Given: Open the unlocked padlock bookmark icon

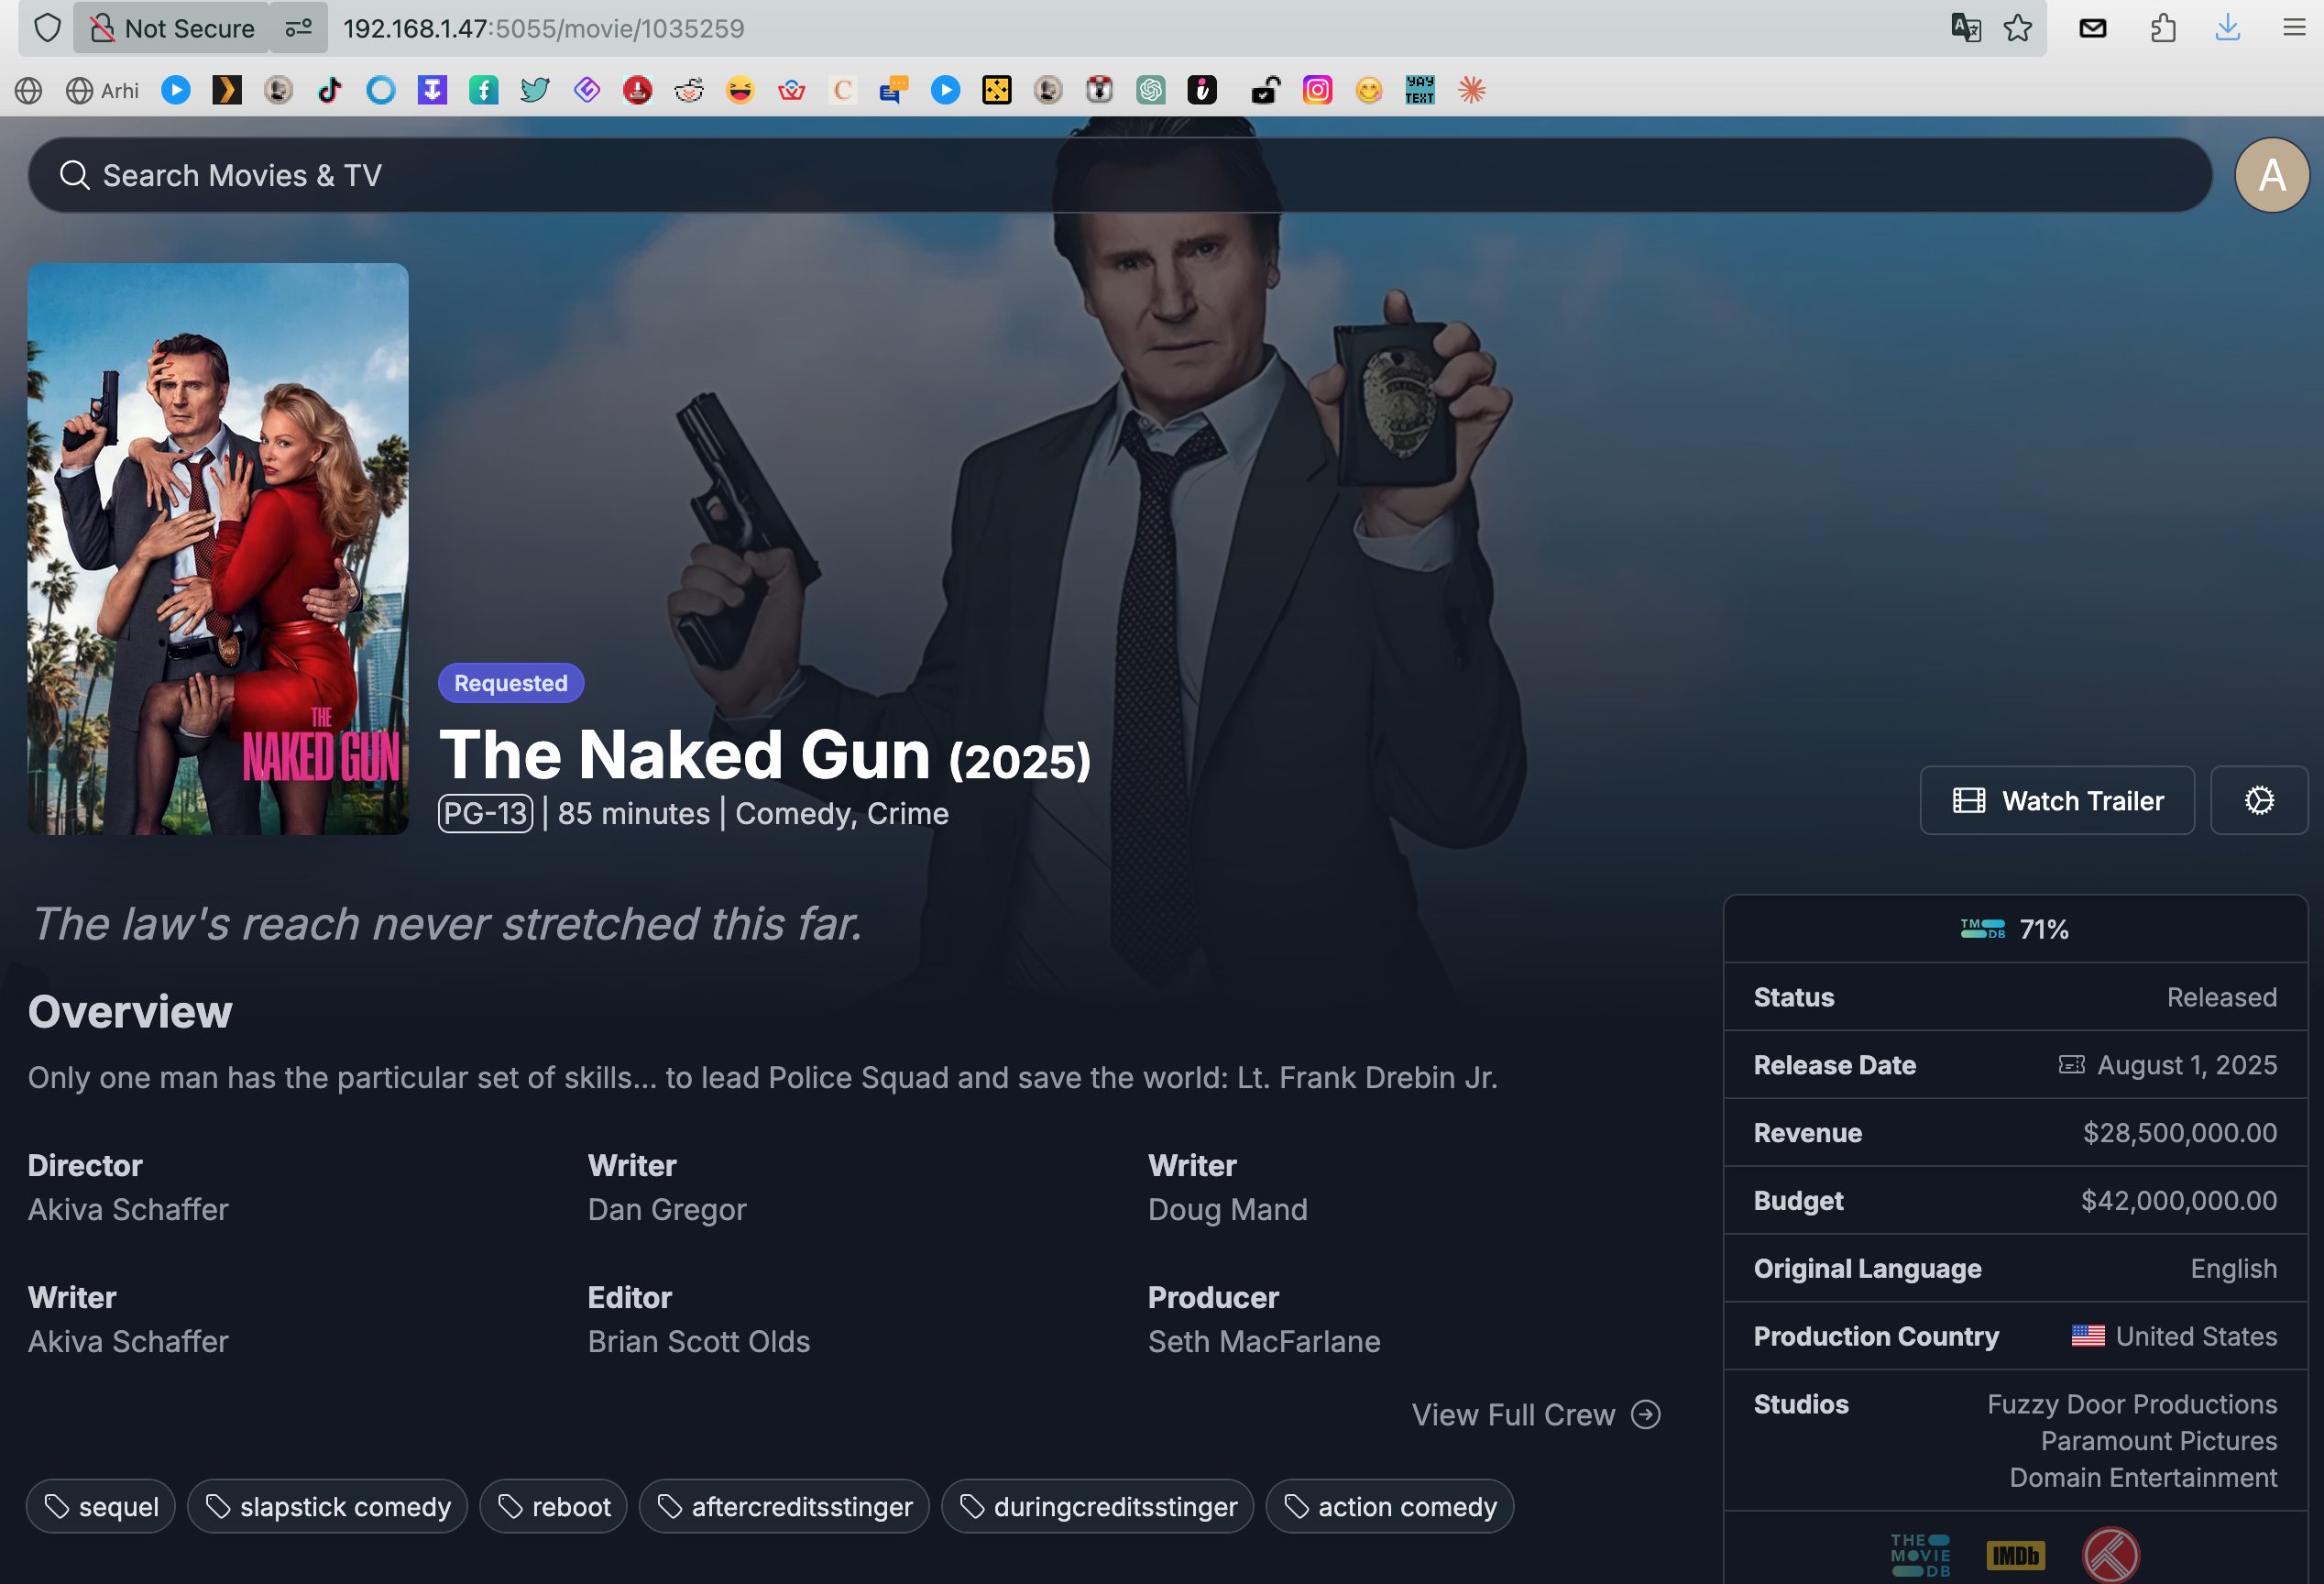Looking at the screenshot, I should pyautogui.click(x=1265, y=90).
